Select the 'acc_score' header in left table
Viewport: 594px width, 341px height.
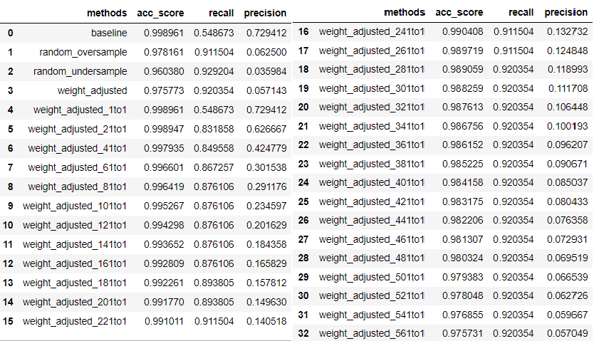160,14
